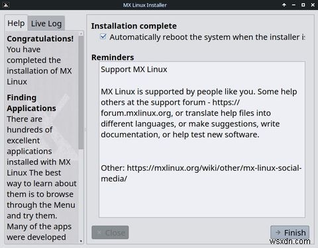Screen dimensions: 318x248
Task: Click the 'Installation complete' heading
Action: pos(134,26)
